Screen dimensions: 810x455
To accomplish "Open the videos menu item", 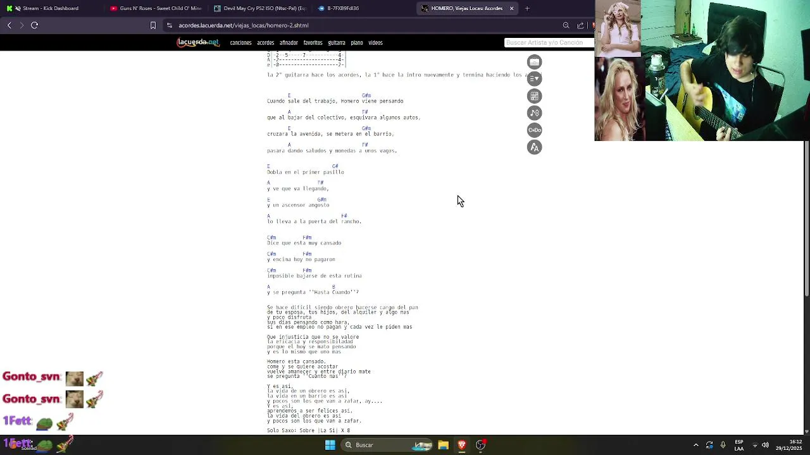I will (x=375, y=43).
